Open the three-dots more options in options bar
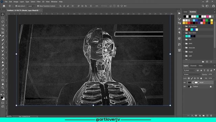The image size is (216, 122). (x=97, y=6)
